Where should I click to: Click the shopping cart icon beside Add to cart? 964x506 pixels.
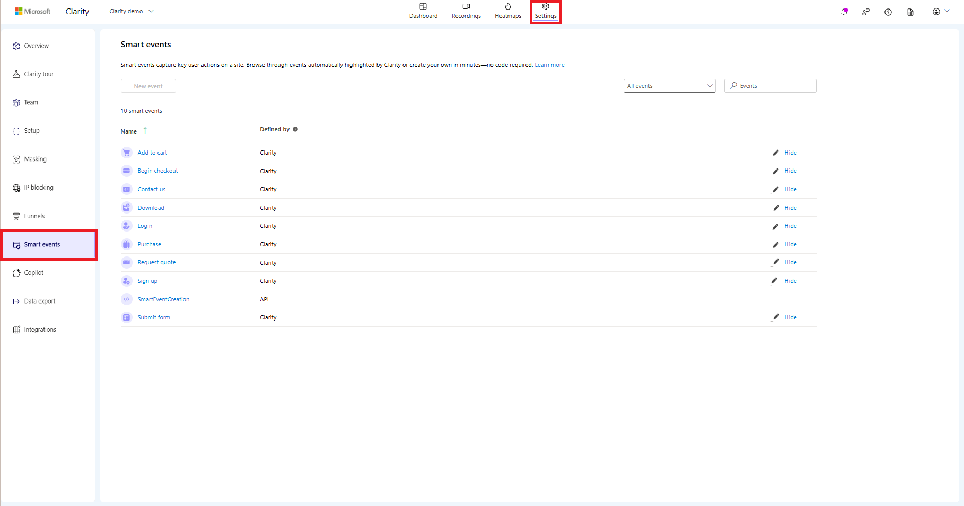click(126, 153)
